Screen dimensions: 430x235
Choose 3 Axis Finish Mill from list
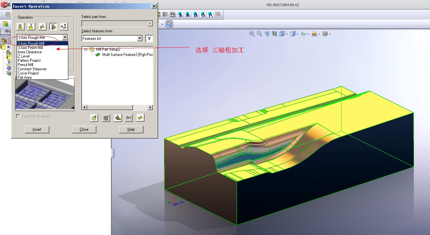pos(42,48)
